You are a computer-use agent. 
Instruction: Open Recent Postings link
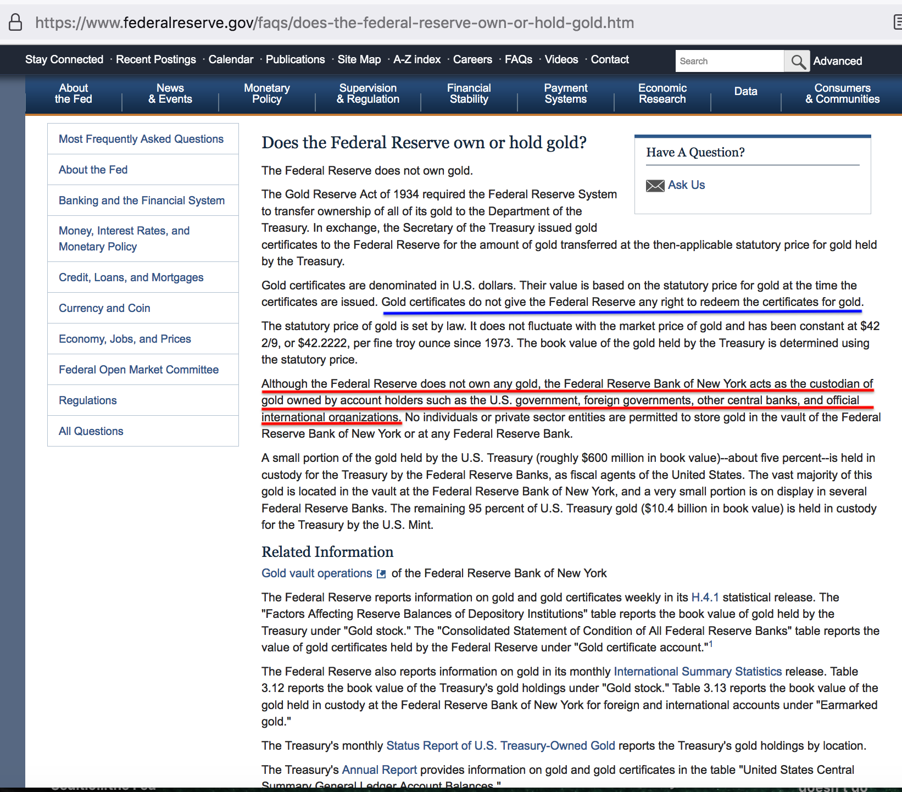pos(156,59)
